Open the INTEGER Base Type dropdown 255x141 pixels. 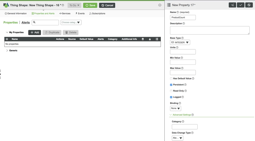(x=180, y=42)
